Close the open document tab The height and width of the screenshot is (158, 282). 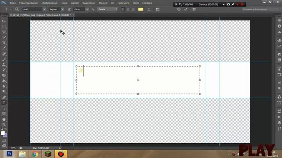tap(73, 15)
